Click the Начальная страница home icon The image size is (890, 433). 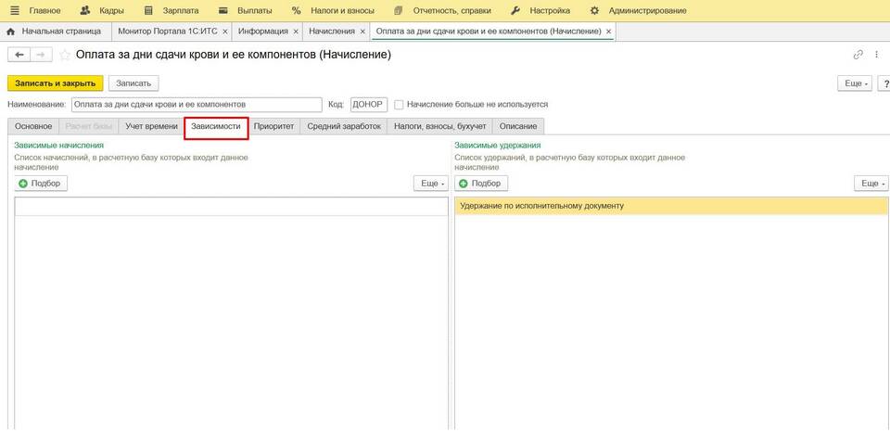click(10, 31)
